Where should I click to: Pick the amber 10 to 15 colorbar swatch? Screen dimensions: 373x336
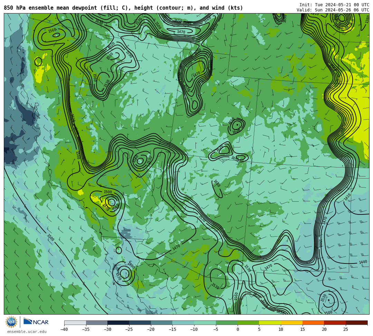point(291,323)
